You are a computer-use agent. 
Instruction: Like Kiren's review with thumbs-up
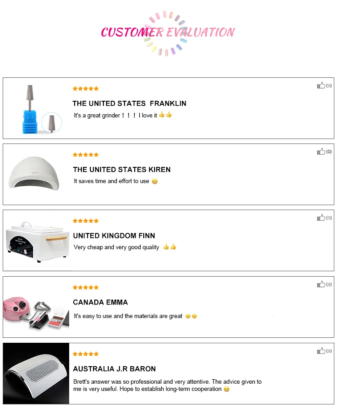tap(321, 152)
